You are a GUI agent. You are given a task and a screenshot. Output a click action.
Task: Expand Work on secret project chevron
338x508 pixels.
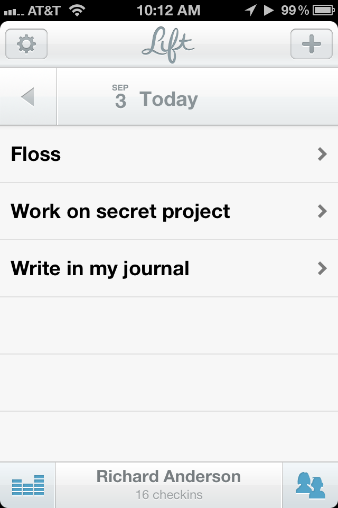(322, 211)
